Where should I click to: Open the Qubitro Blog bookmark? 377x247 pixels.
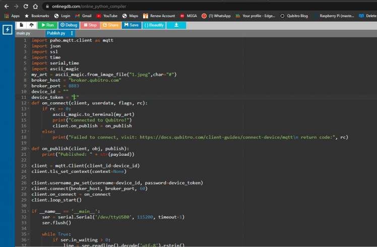pyautogui.click(x=294, y=16)
